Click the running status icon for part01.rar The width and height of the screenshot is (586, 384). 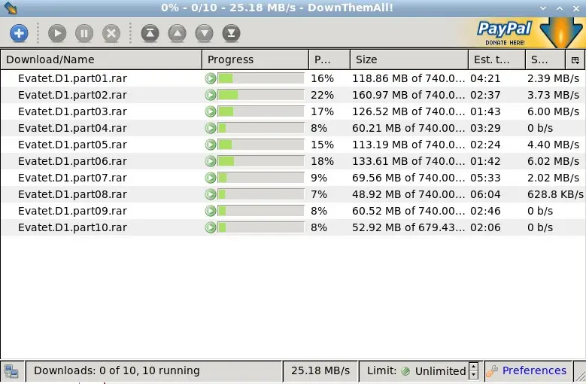click(x=211, y=78)
